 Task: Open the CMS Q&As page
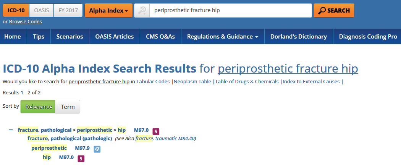(160, 37)
